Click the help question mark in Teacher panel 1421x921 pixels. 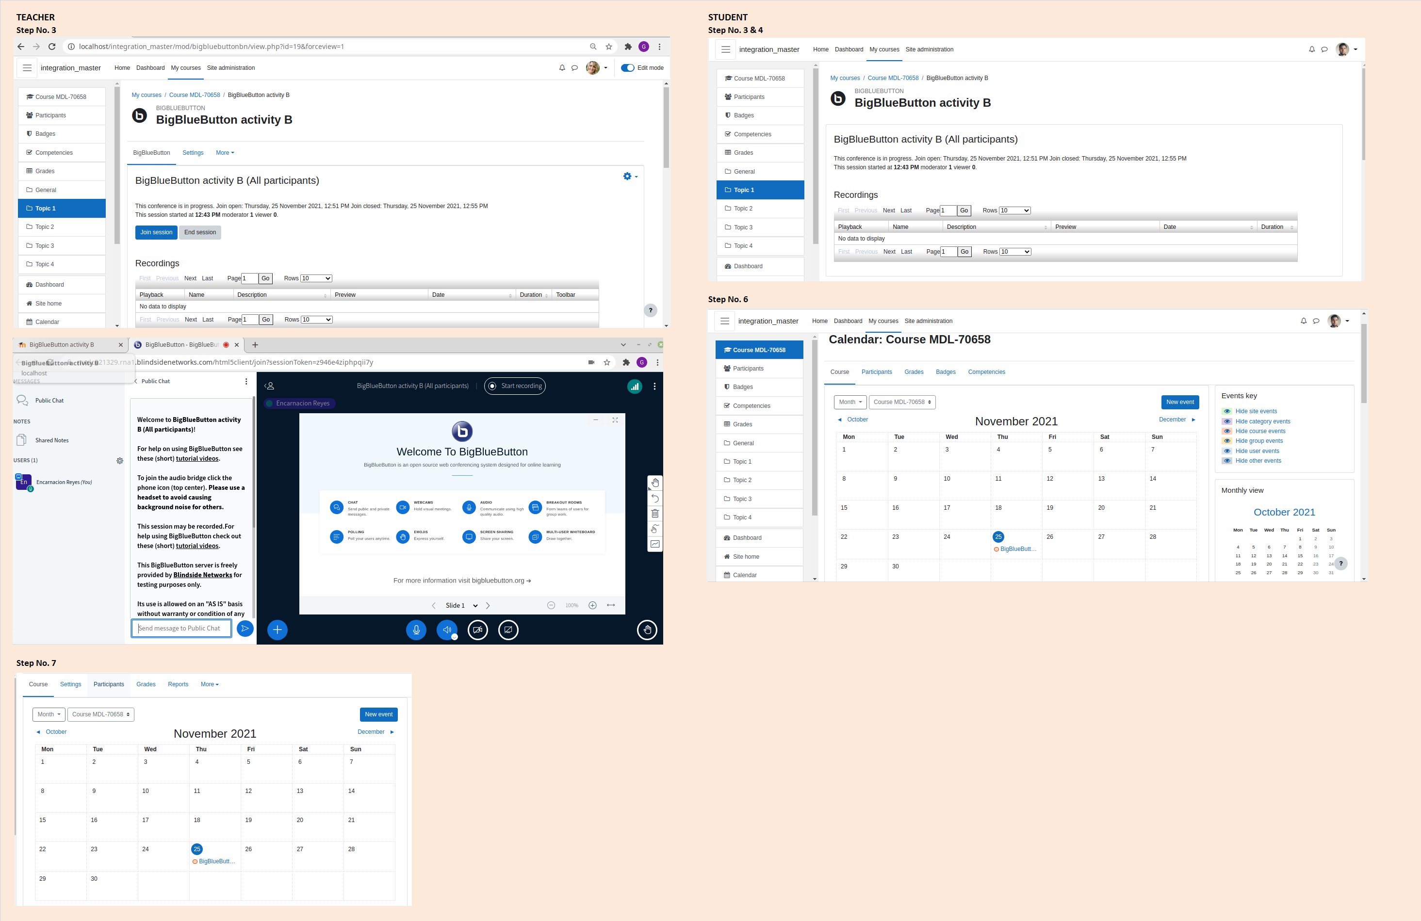[x=650, y=310]
